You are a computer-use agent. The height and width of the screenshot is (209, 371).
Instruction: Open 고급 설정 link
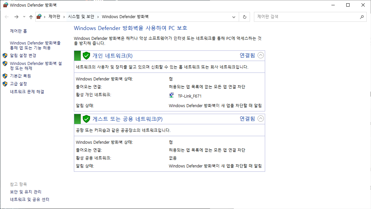pyautogui.click(x=18, y=84)
